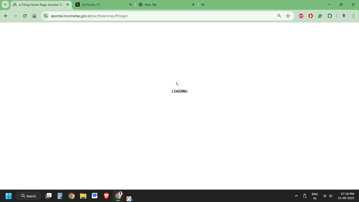Click the battery tray icon
This screenshot has width=359, height=202.
click(305, 196)
